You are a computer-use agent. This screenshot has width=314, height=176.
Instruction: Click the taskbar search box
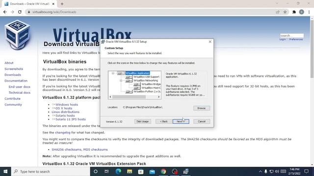point(51,172)
